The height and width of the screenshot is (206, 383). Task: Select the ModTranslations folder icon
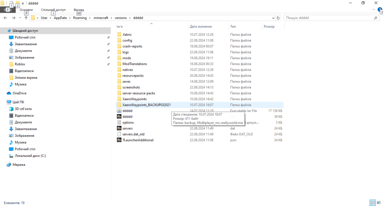[119, 64]
